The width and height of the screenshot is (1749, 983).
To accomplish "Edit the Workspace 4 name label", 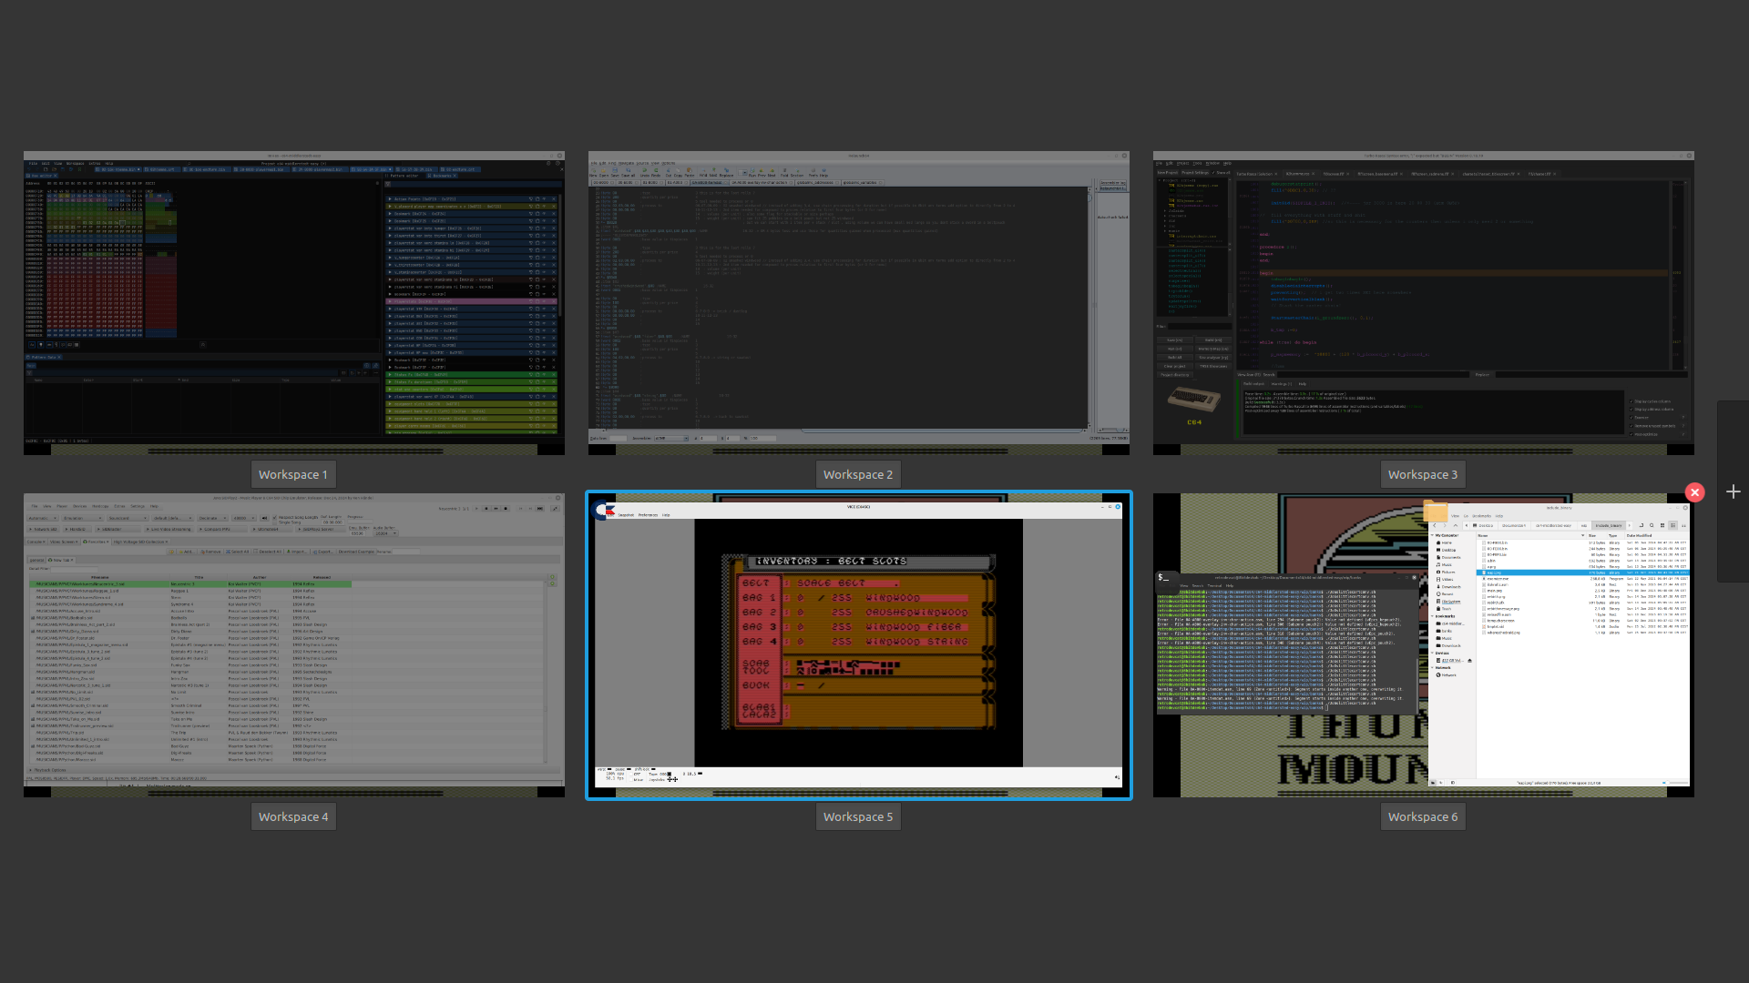I will point(293,816).
